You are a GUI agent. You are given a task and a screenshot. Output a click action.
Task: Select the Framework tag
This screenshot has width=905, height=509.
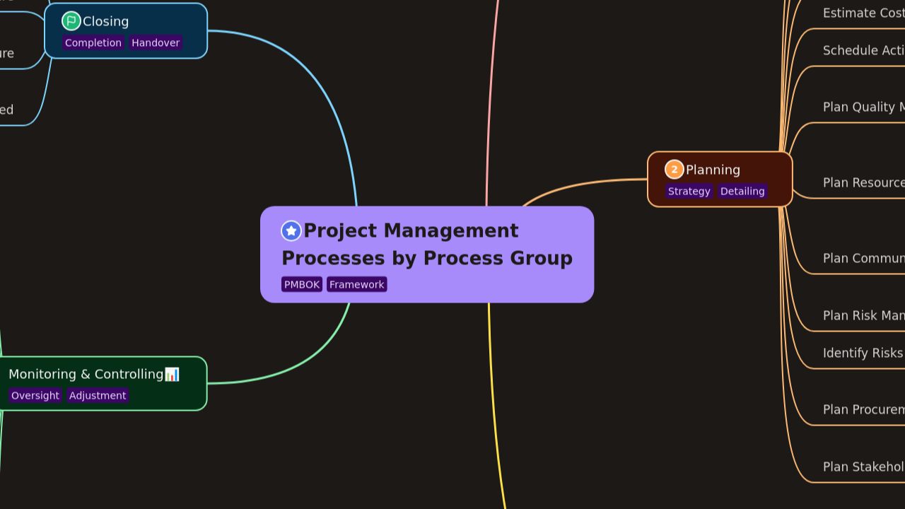pos(356,284)
